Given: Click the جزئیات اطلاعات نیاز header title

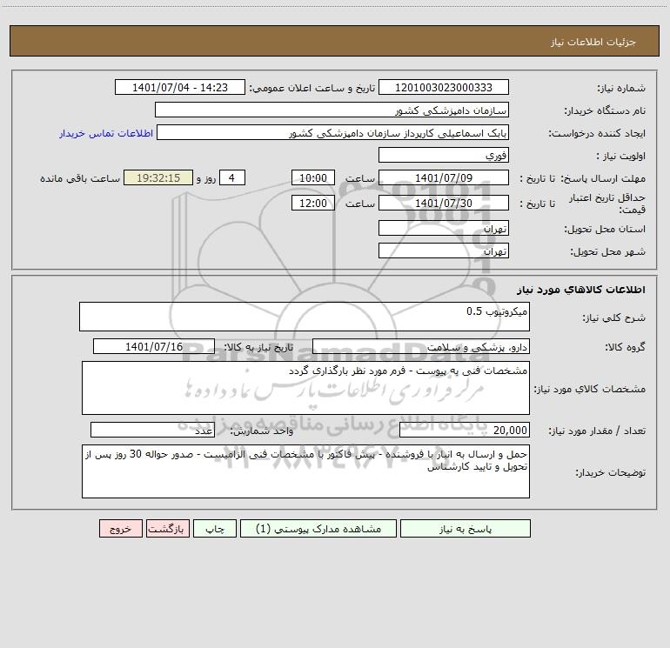Looking at the screenshot, I should click(593, 42).
